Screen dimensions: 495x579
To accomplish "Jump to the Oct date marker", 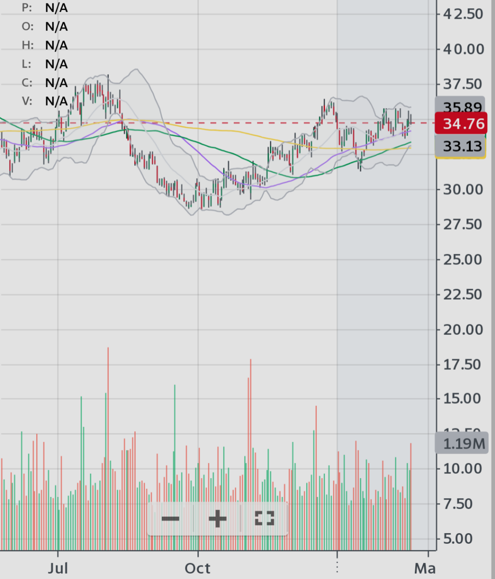I will 198,568.
